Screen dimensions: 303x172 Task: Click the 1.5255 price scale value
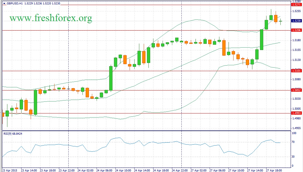click(x=296, y=11)
